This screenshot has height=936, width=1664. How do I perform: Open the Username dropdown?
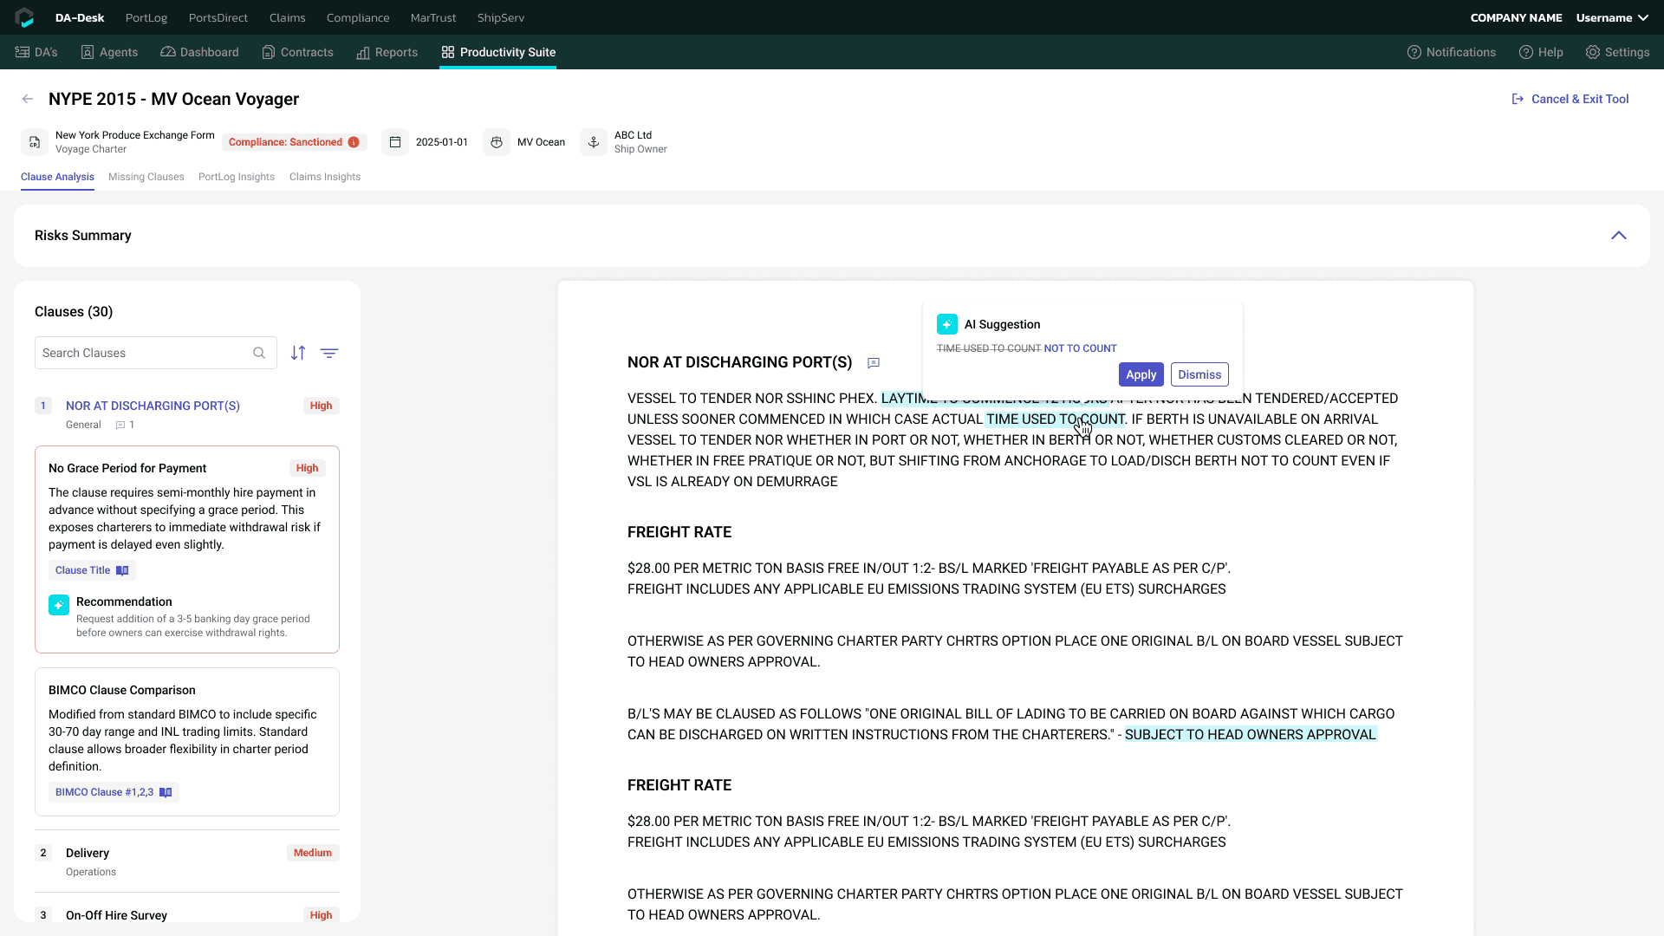click(1612, 17)
